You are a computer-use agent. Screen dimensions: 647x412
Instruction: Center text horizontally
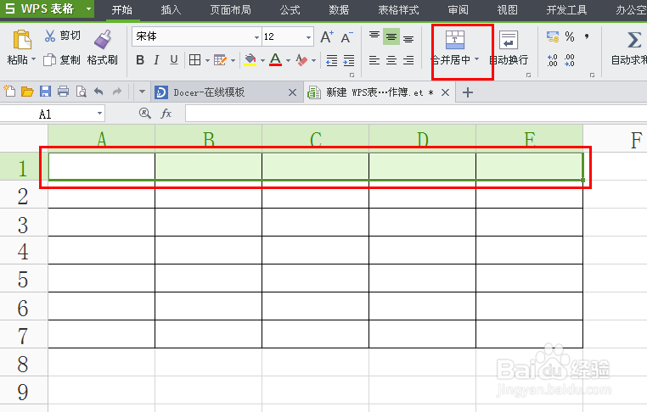click(x=391, y=60)
